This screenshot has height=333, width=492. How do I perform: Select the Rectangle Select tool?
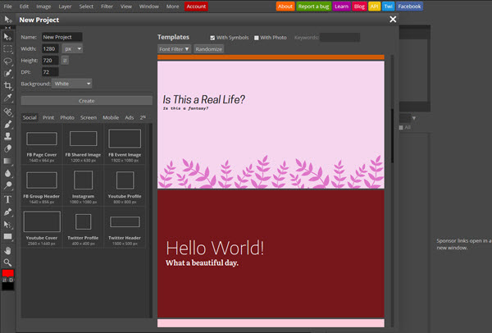pyautogui.click(x=8, y=48)
